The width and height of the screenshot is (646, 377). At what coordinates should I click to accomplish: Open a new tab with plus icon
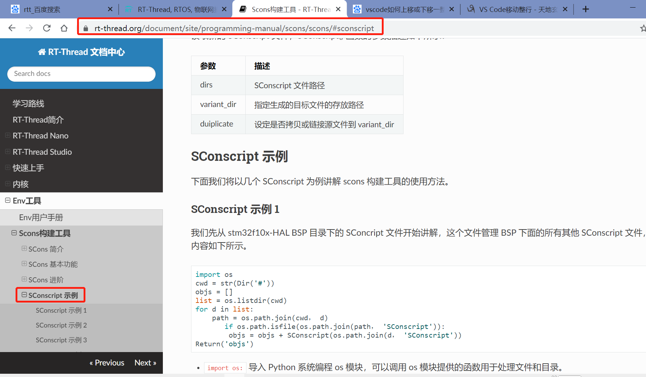(586, 9)
